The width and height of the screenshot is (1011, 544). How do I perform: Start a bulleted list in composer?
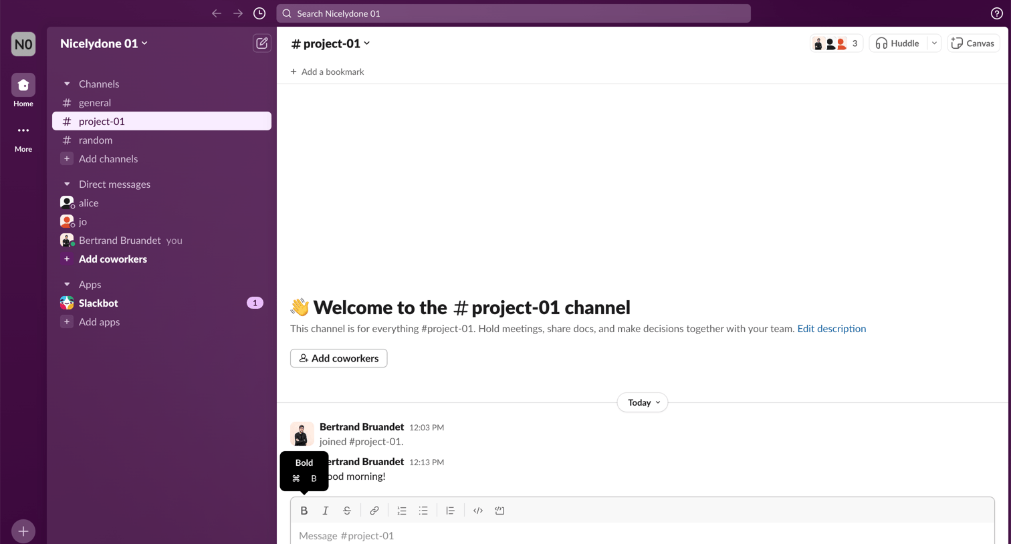pyautogui.click(x=423, y=511)
